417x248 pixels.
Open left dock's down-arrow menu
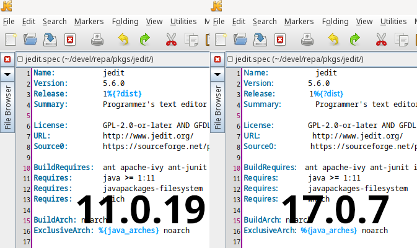tap(7, 74)
